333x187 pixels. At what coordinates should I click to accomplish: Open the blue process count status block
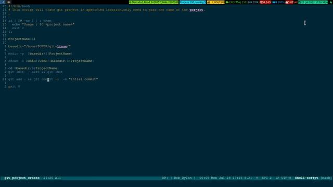193,2
